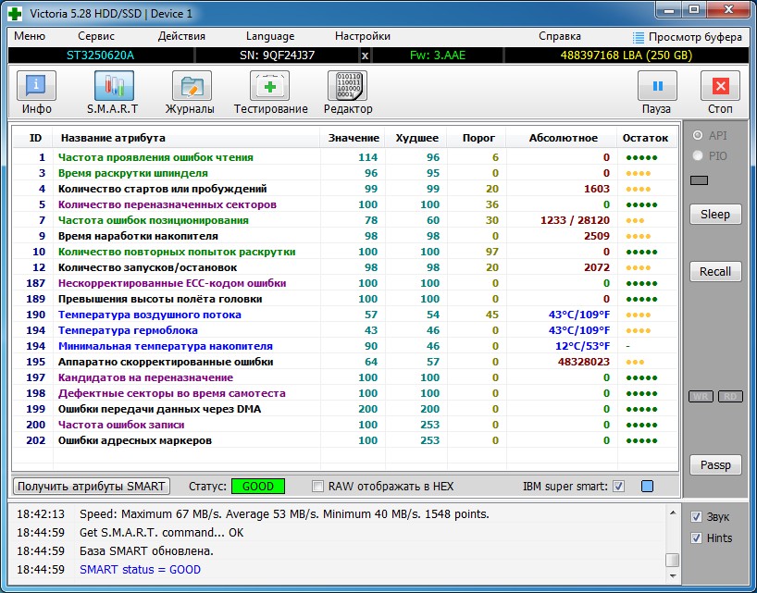Click the red Стоп stop icon

point(720,86)
